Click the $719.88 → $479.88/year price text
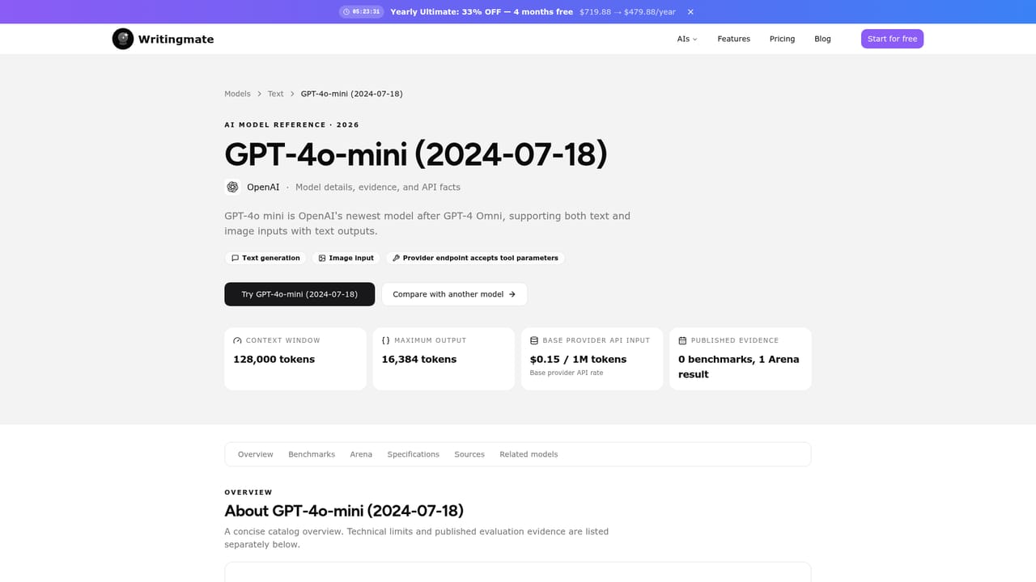Viewport: 1036px width, 582px height. [x=628, y=12]
